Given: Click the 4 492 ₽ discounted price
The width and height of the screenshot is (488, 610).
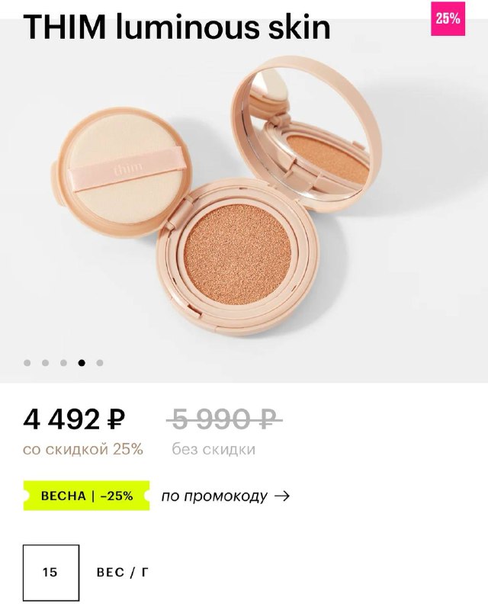Looking at the screenshot, I should (x=74, y=420).
